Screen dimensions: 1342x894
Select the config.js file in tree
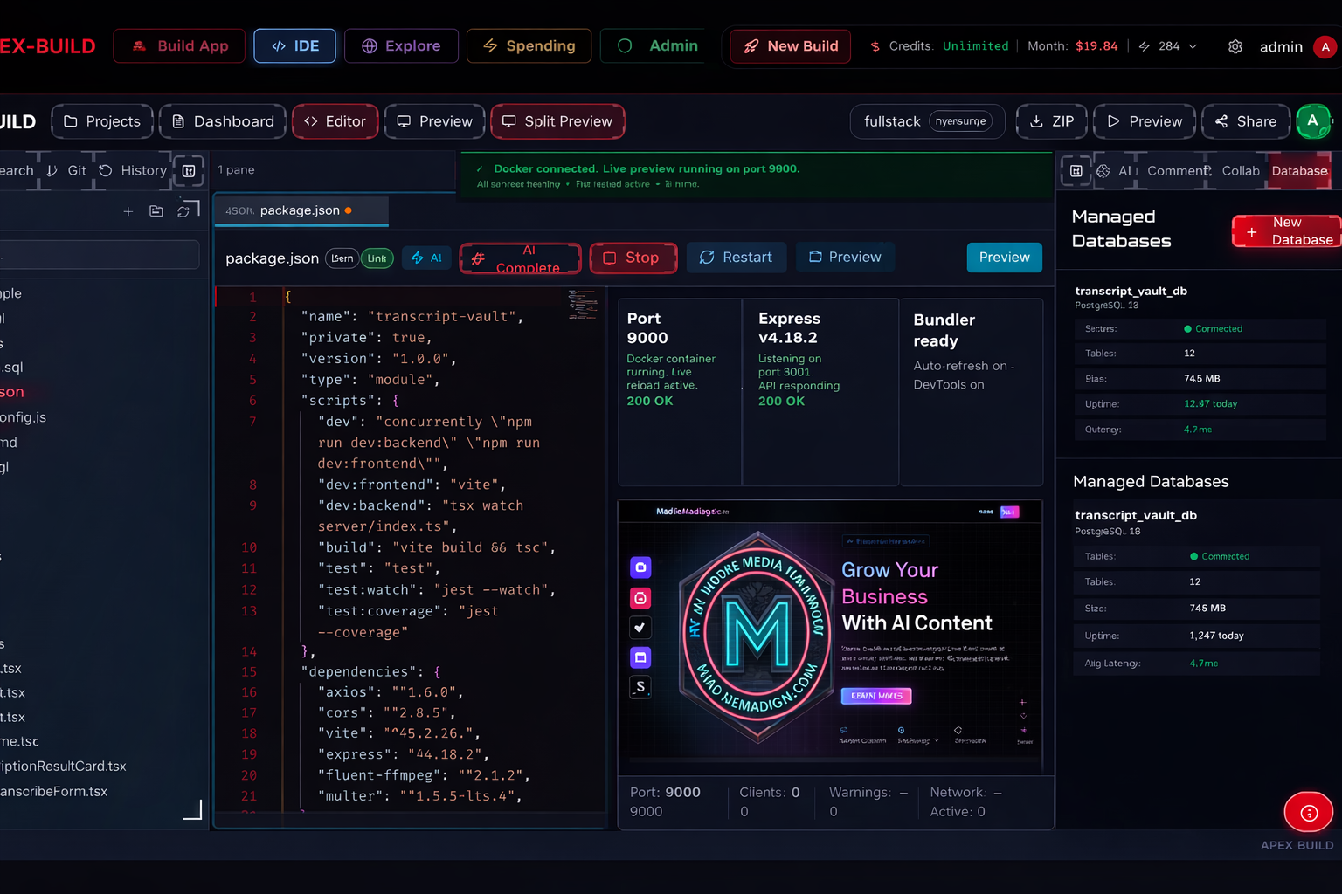(24, 417)
